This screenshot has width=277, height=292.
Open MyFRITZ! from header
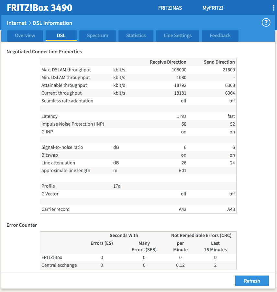pos(213,8)
